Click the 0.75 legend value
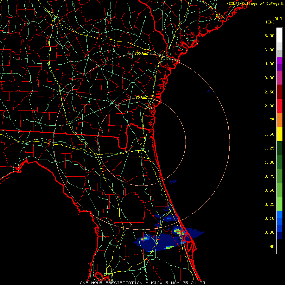The image size is (285, 285). pyautogui.click(x=269, y=176)
